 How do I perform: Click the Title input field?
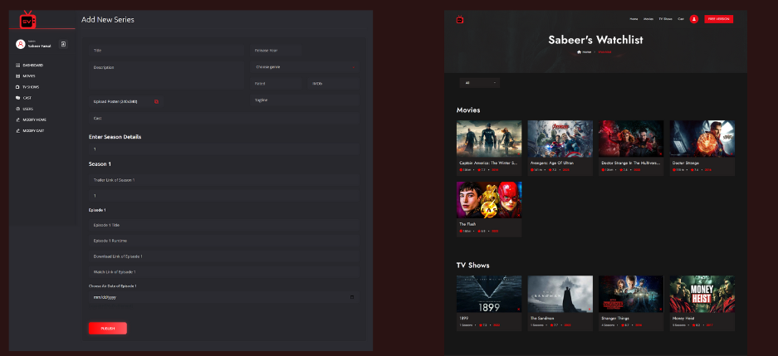[x=166, y=51]
